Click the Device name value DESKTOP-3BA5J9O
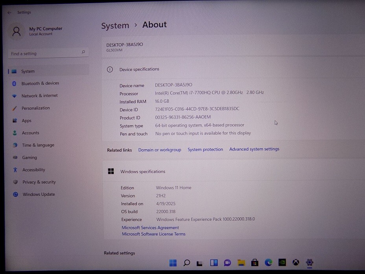 pos(174,85)
